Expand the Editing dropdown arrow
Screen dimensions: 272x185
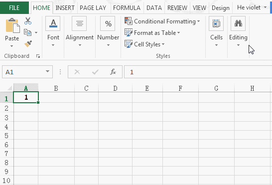pos(238,45)
